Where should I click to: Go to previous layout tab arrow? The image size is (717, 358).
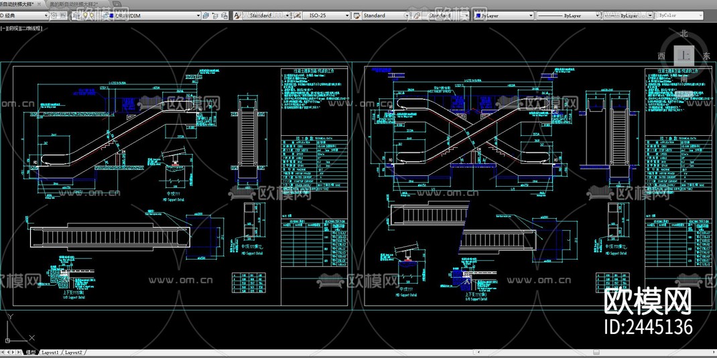click(x=8, y=353)
